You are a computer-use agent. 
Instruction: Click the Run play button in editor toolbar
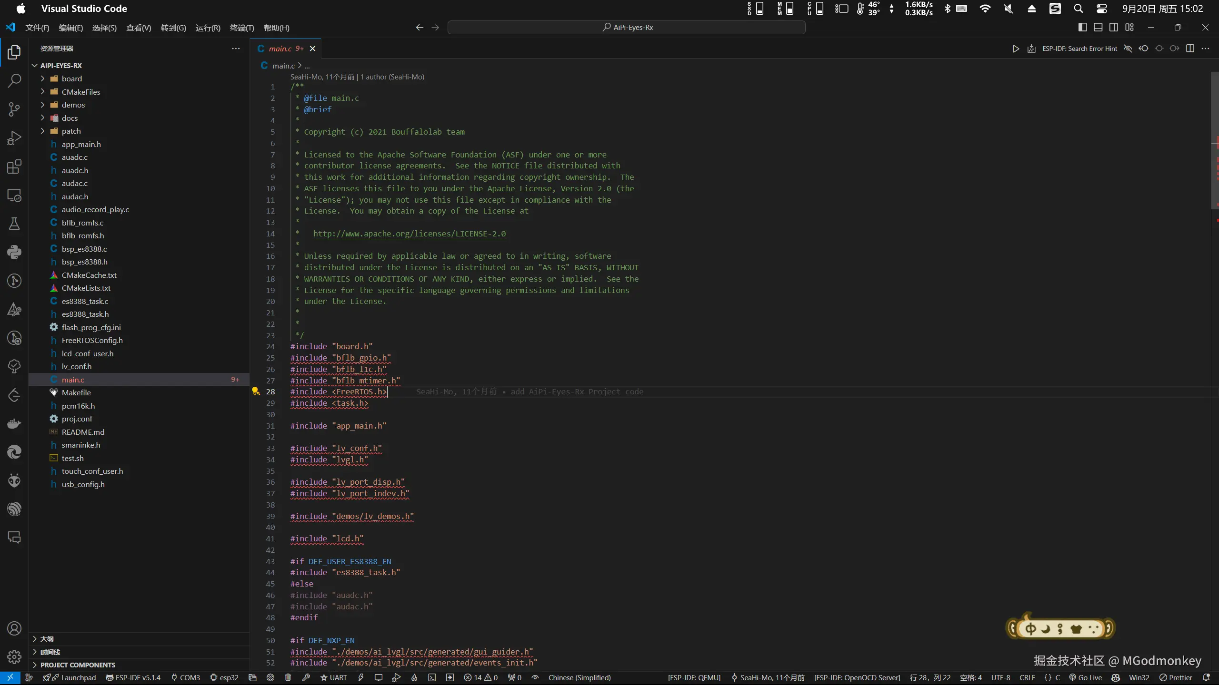[x=1016, y=49]
